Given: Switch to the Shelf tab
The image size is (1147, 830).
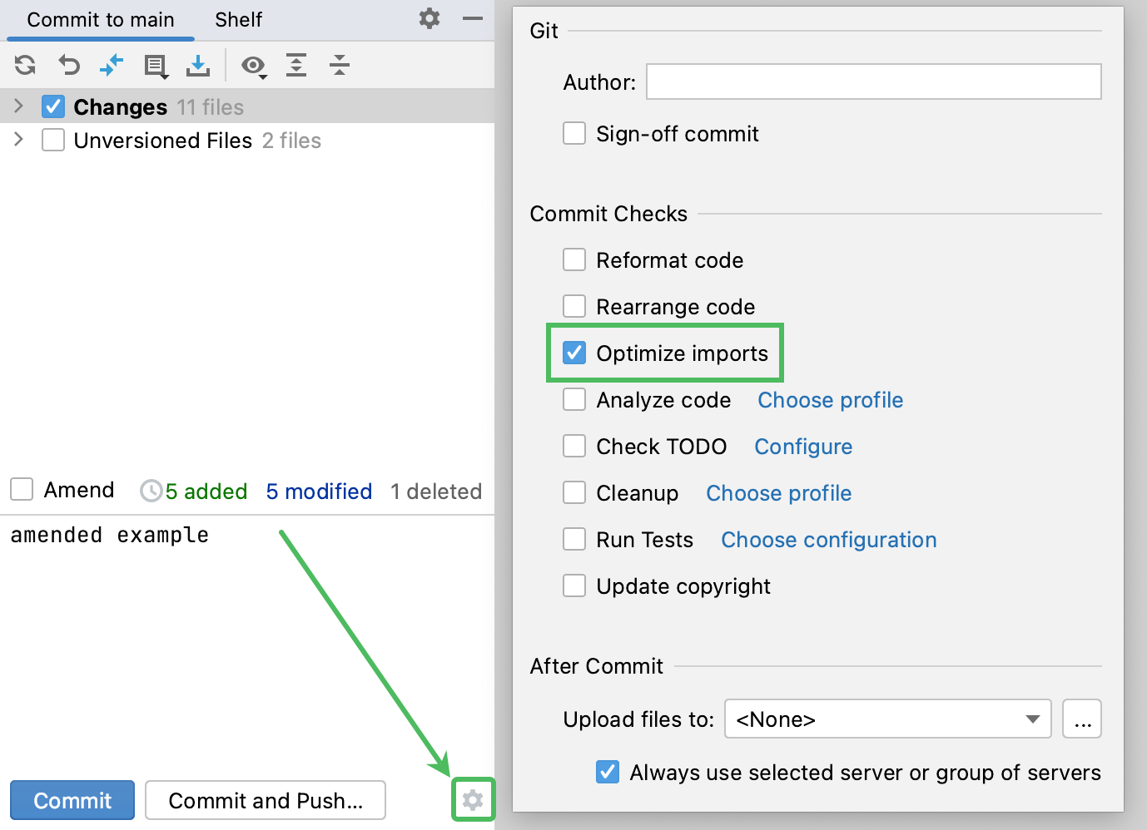Looking at the screenshot, I should pos(237,19).
